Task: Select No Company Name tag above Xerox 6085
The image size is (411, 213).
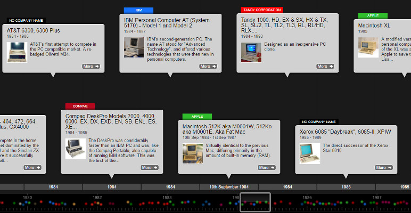Action: coord(319,122)
